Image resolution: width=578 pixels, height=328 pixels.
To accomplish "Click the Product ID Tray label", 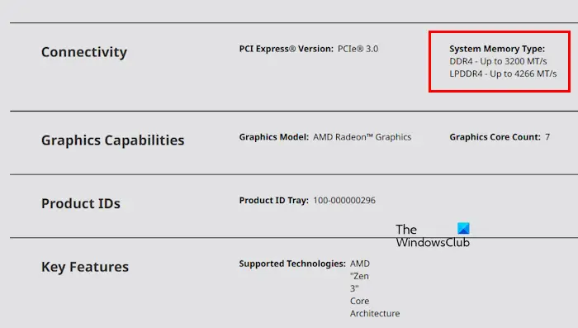I will [x=274, y=200].
